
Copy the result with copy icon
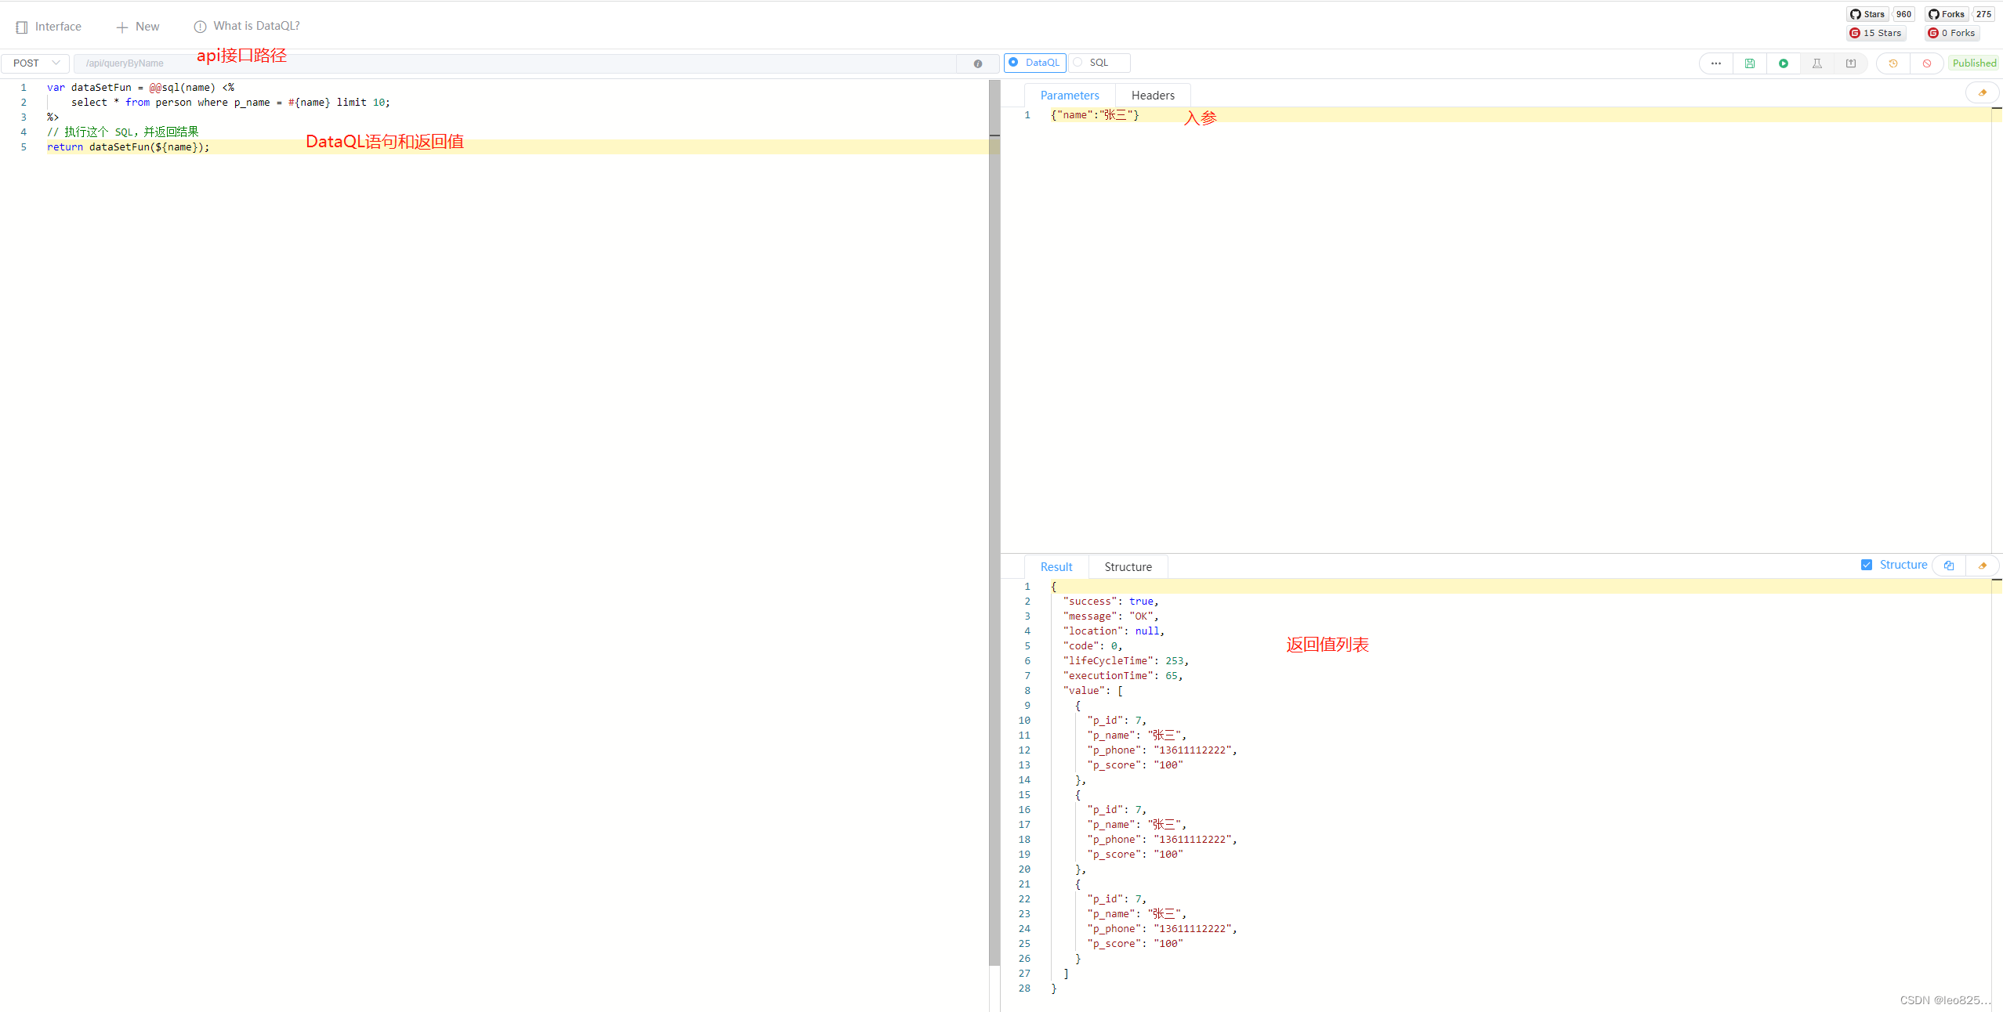[1948, 566]
